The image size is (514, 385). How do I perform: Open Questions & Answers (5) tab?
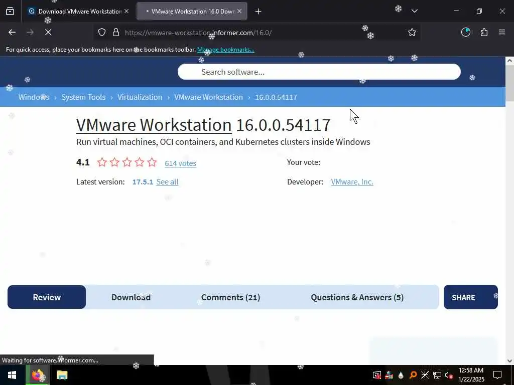(x=357, y=297)
